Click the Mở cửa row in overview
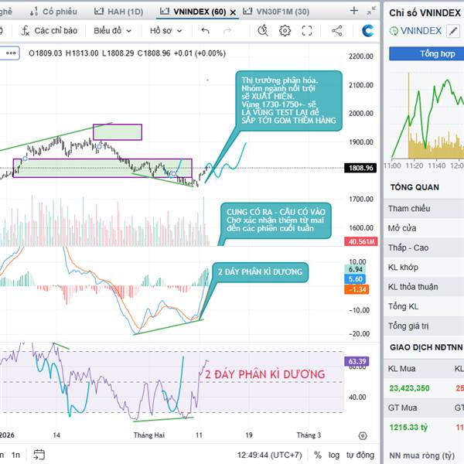 pos(424,228)
